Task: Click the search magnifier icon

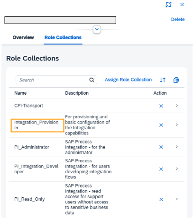Action: pos(92,80)
